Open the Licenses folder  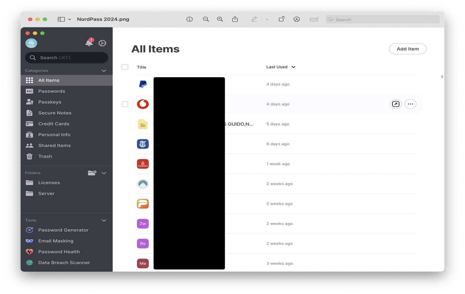coord(67,183)
